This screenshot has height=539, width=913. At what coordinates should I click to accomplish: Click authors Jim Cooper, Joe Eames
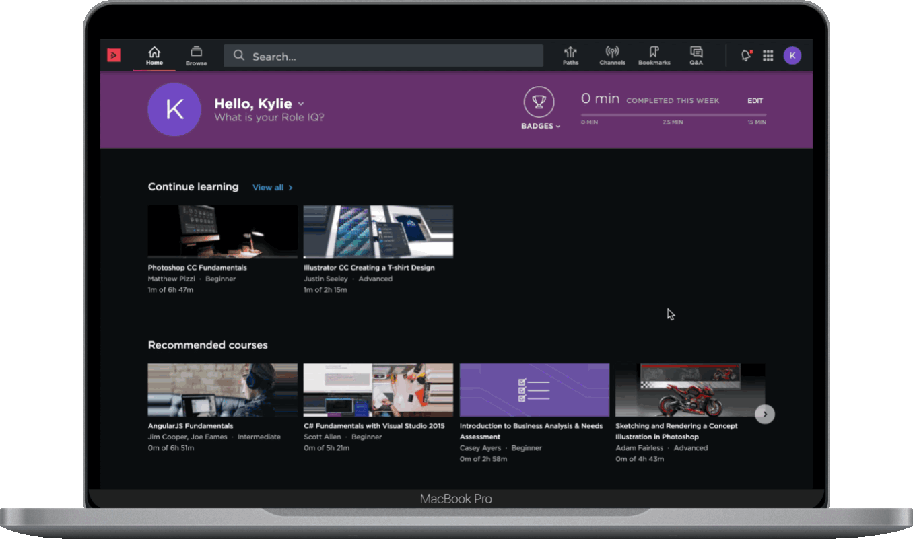187,437
